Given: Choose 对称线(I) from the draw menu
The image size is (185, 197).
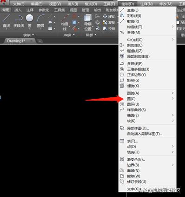Looking at the screenshot, I should click(147, 16).
